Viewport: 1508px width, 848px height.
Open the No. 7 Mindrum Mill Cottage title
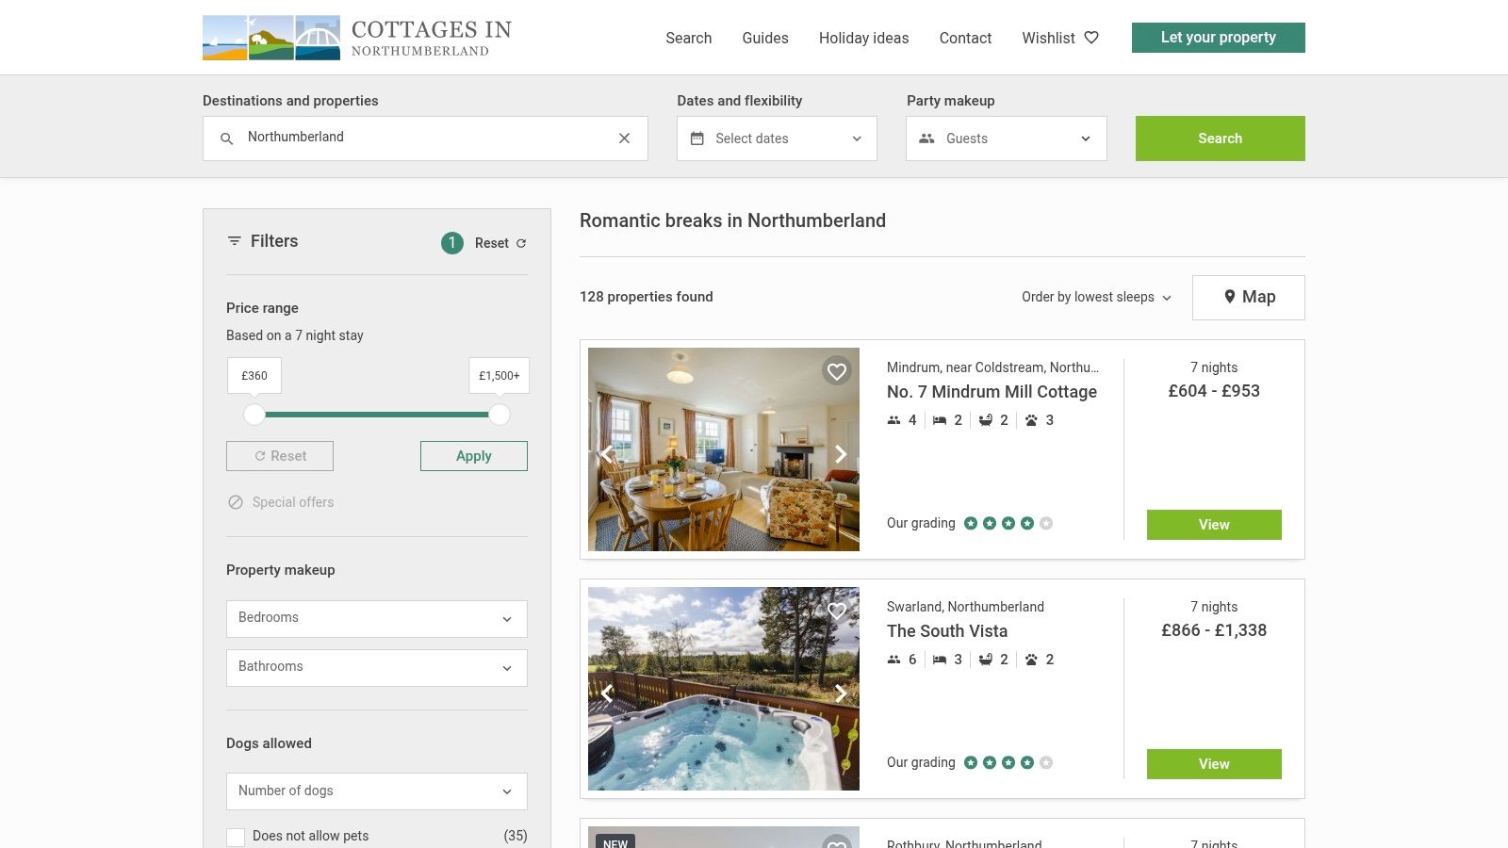click(992, 392)
